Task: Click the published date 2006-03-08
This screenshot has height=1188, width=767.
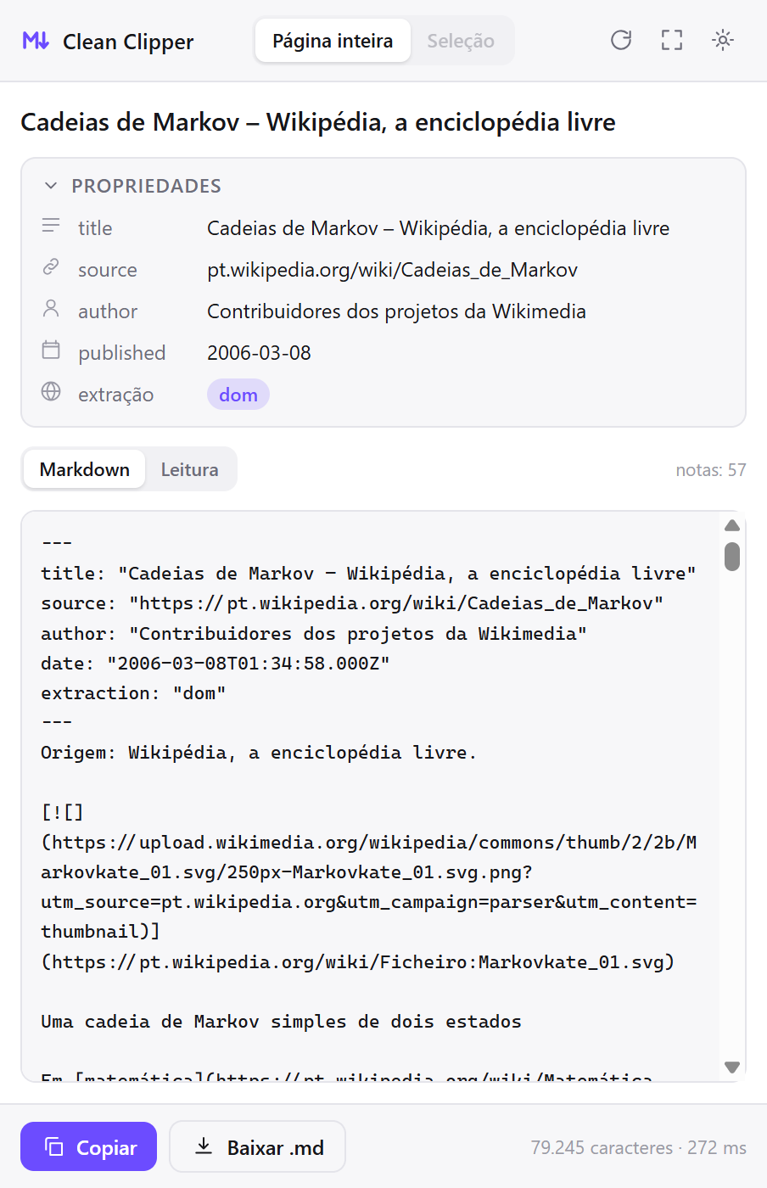Action: (x=259, y=353)
